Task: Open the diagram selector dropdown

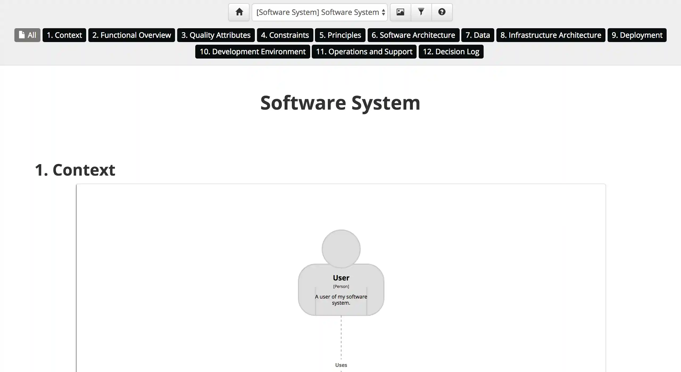Action: (x=319, y=12)
